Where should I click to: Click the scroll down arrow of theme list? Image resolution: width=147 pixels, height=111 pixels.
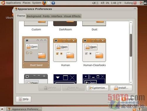point(131,82)
